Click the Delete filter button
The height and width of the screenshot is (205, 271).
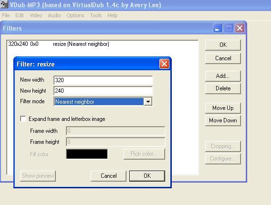(223, 88)
